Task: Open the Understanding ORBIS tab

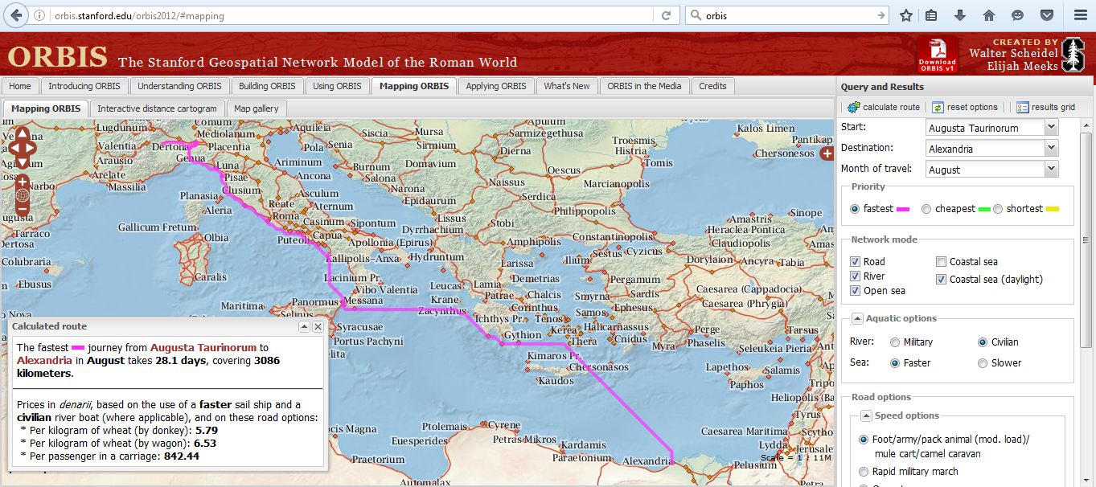Action: (x=179, y=86)
